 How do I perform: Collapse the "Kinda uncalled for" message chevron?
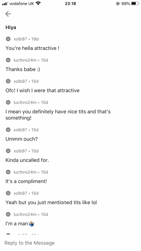pyautogui.click(x=8, y=151)
